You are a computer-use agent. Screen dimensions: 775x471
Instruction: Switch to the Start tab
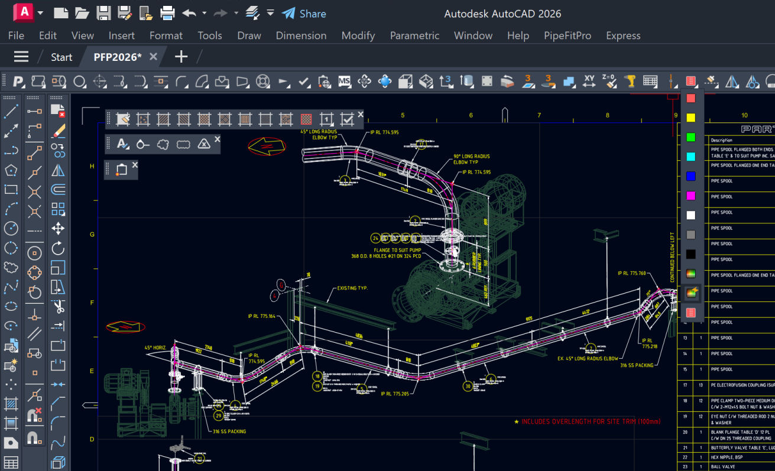coord(61,57)
